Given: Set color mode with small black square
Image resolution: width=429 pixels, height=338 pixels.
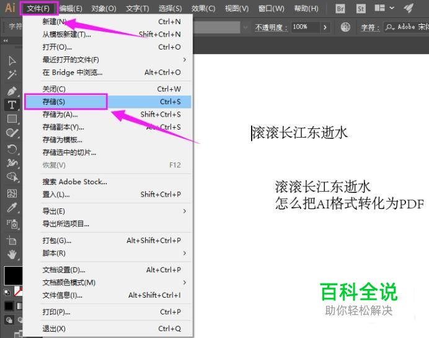Looking at the screenshot, I should tap(9, 306).
